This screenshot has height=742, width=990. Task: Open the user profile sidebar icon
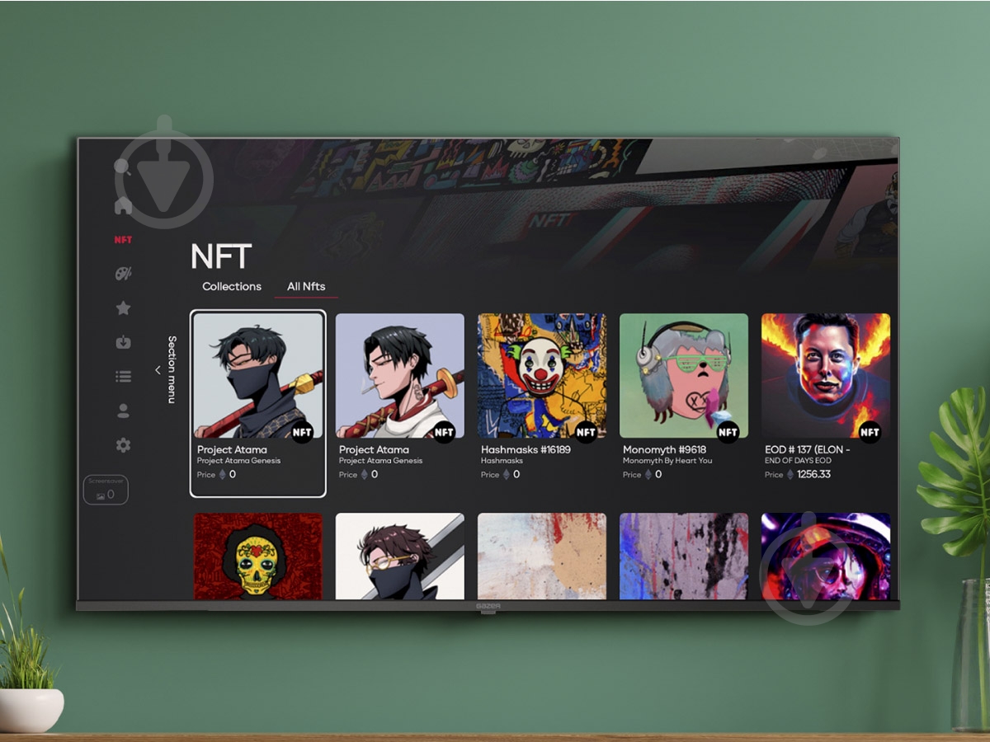click(x=123, y=411)
